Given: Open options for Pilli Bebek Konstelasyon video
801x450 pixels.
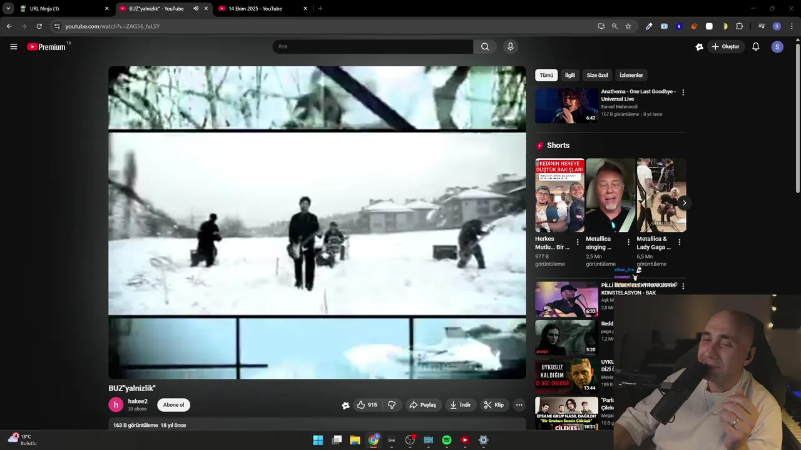Looking at the screenshot, I should click(683, 286).
